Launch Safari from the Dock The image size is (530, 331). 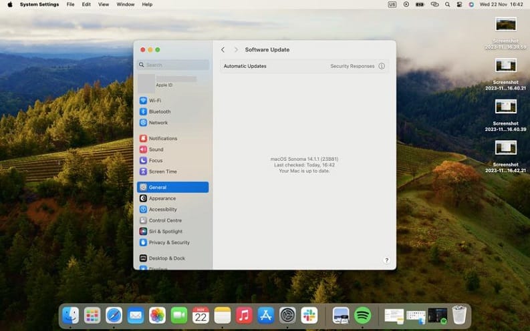(114, 316)
